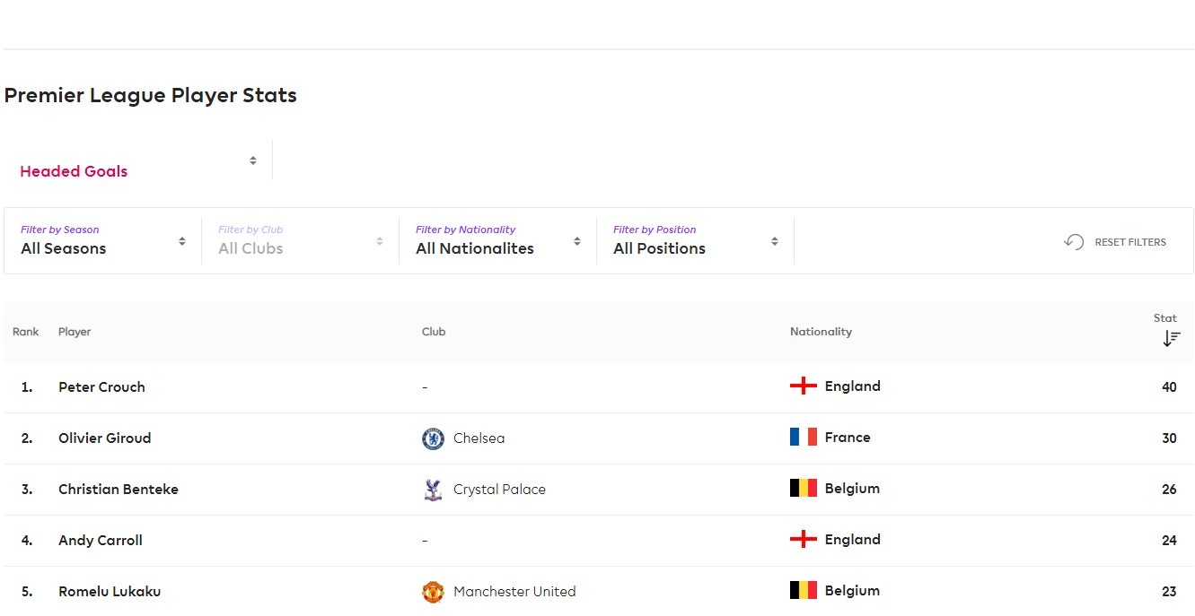Image resolution: width=1195 pixels, height=616 pixels.
Task: Go to the Crystal Palace club link
Action: 499,490
